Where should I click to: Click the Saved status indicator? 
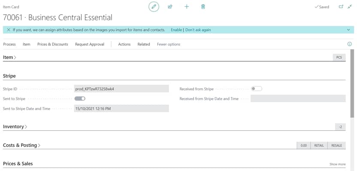pos(322,7)
